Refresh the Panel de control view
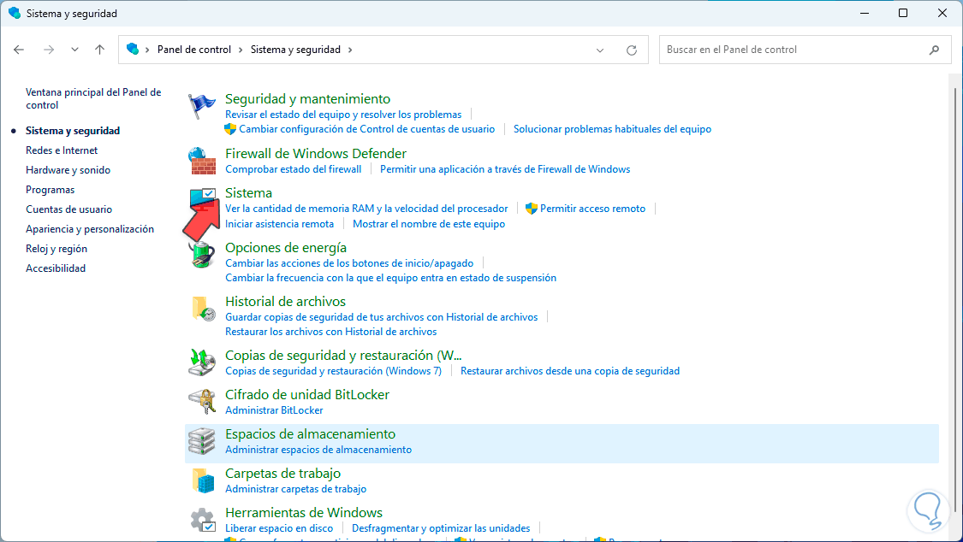963x542 pixels. pos(632,50)
